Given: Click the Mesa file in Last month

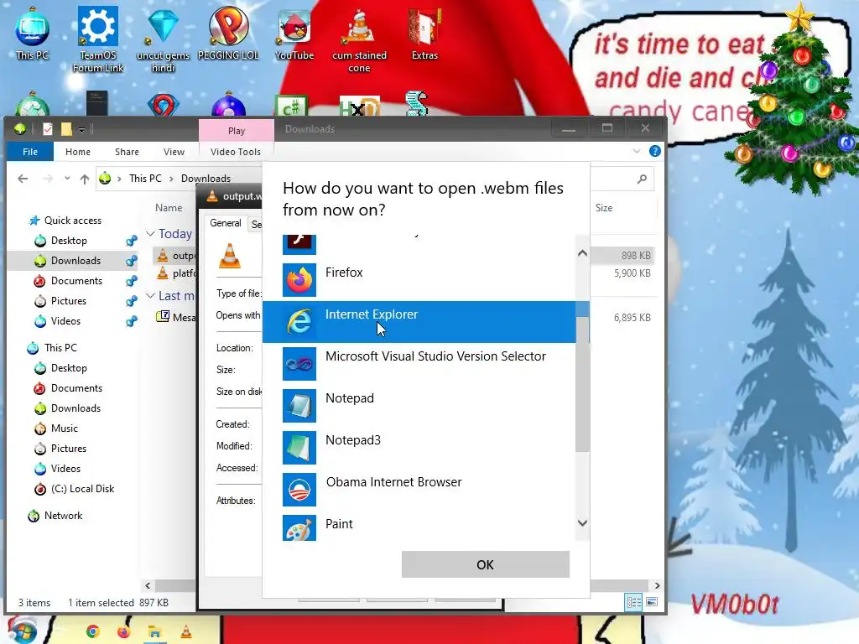Looking at the screenshot, I should click(x=176, y=317).
